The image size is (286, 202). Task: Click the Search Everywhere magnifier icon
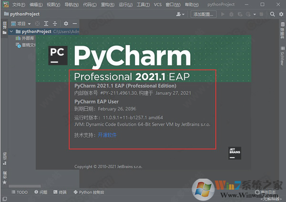pos(272,14)
